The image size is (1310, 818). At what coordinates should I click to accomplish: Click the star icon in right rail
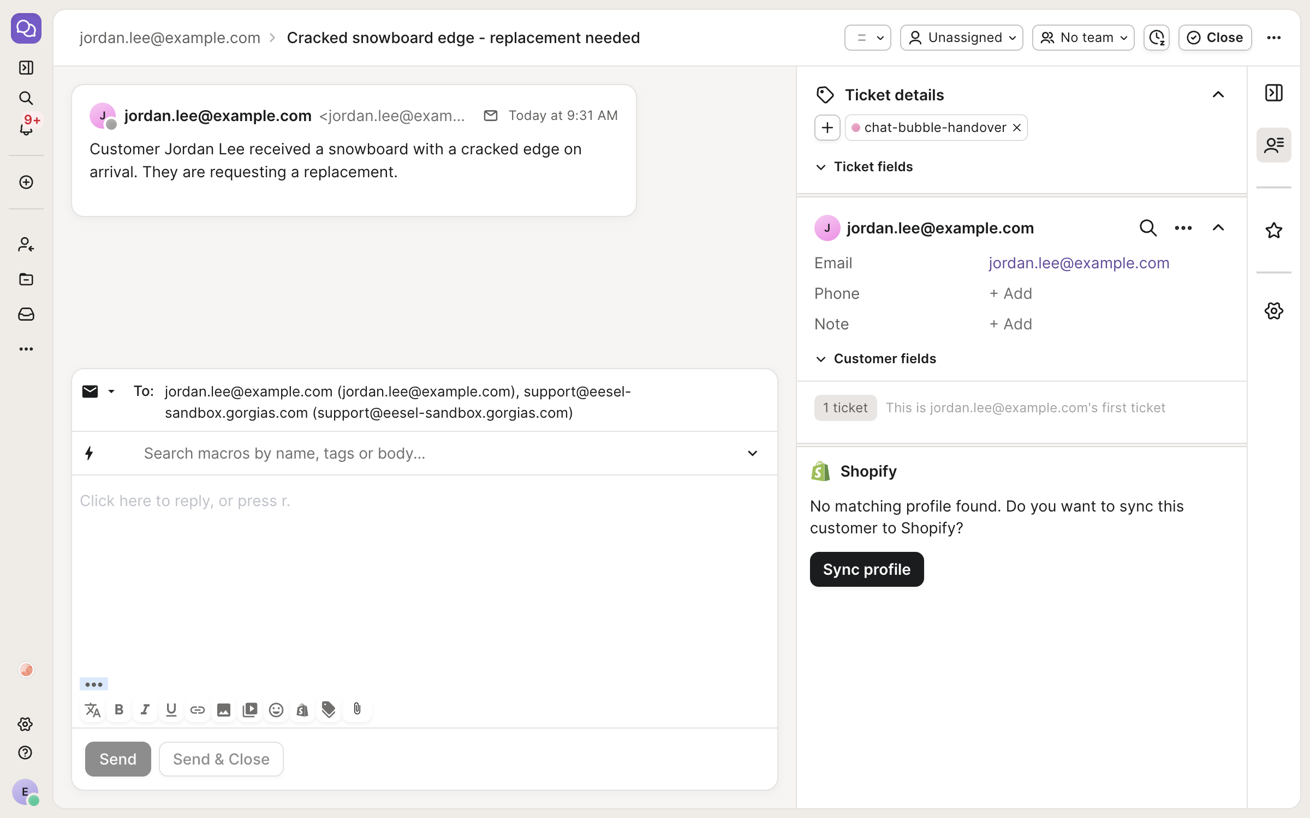coord(1274,230)
